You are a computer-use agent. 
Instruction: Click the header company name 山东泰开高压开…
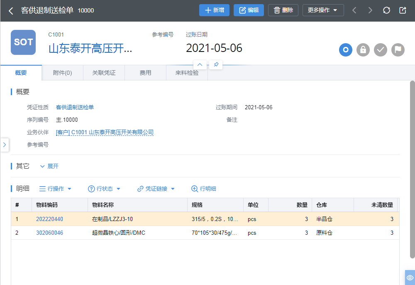tap(90, 48)
